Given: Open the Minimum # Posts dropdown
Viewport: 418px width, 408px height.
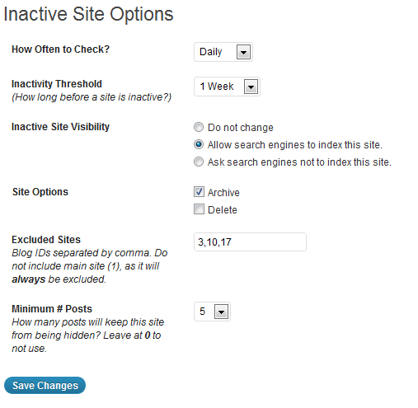Looking at the screenshot, I should (x=212, y=312).
